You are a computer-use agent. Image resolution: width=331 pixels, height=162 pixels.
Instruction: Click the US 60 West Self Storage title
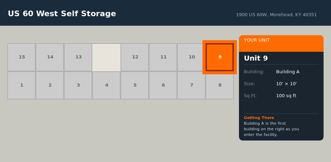[62, 14]
